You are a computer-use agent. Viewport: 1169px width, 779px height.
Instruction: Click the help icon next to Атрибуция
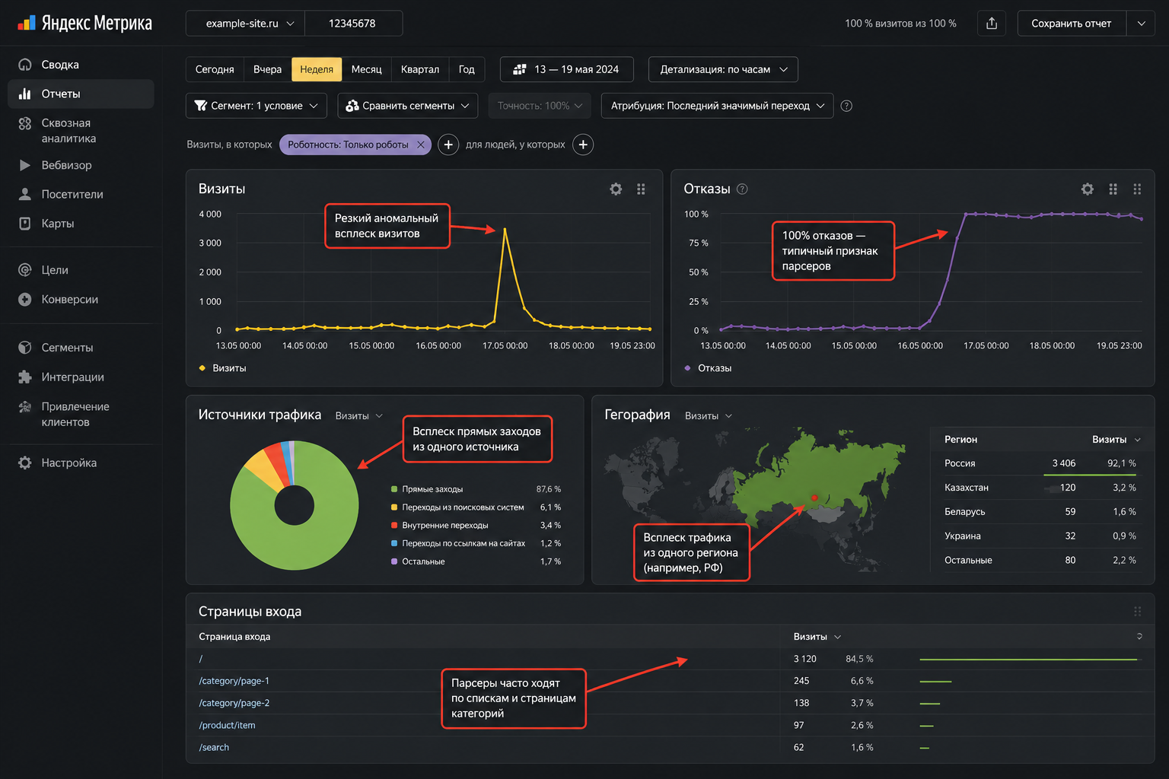click(846, 106)
